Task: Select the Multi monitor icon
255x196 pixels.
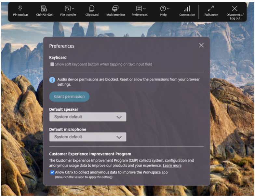Action: point(115,8)
